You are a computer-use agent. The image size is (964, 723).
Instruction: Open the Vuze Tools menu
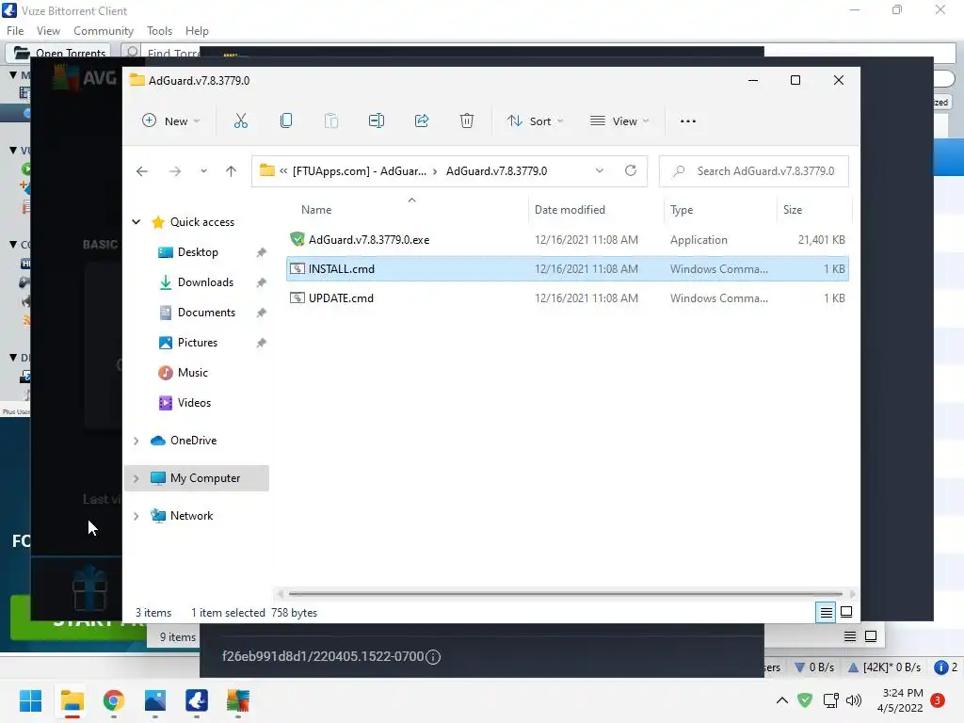pyautogui.click(x=159, y=31)
